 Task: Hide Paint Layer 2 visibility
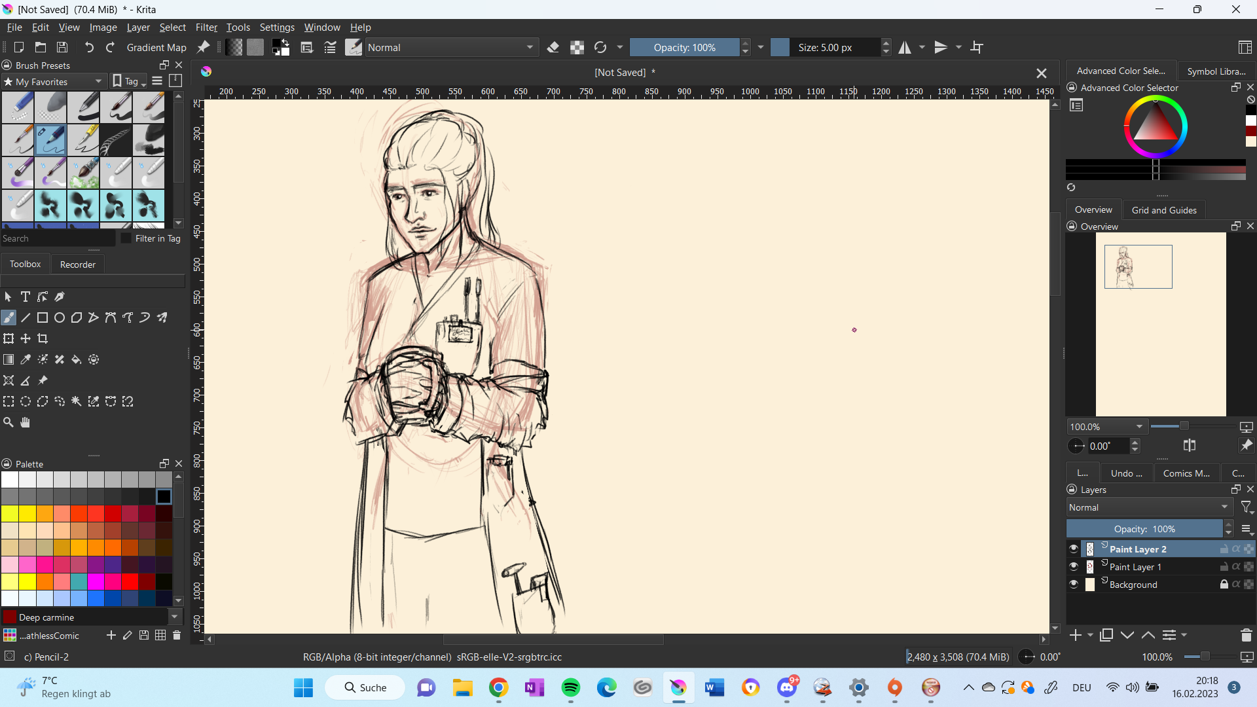[1074, 549]
